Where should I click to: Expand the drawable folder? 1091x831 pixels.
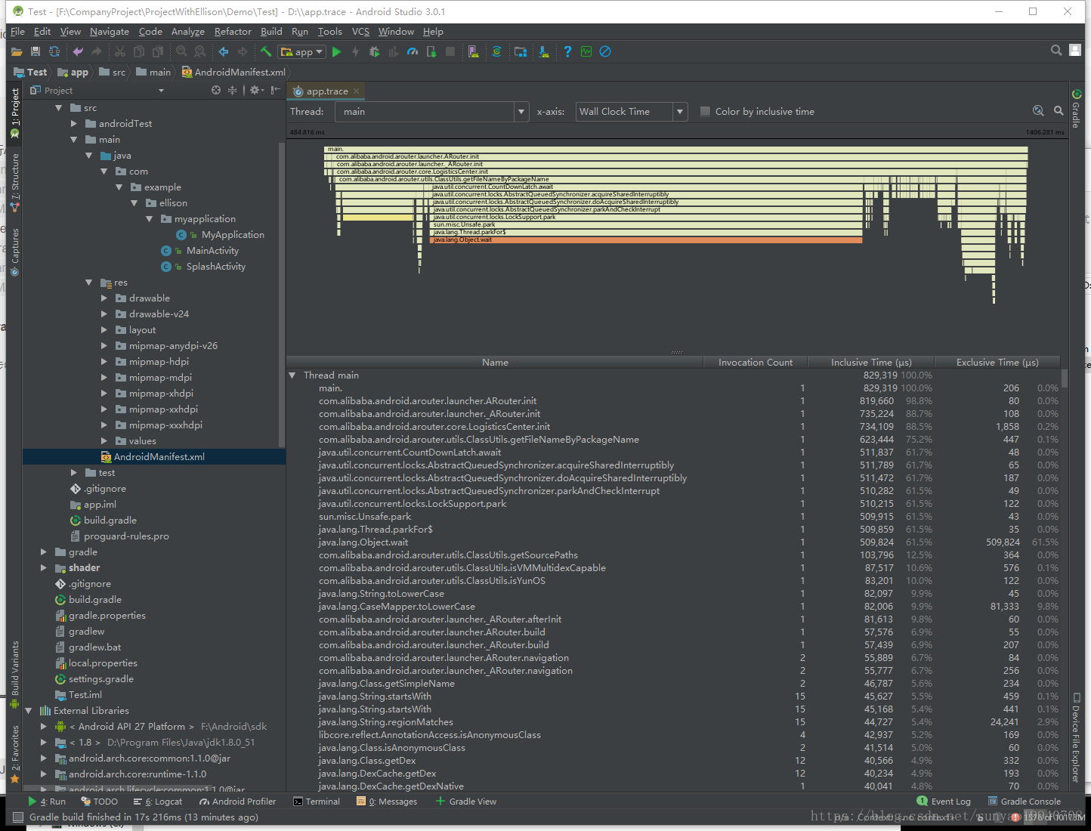104,298
